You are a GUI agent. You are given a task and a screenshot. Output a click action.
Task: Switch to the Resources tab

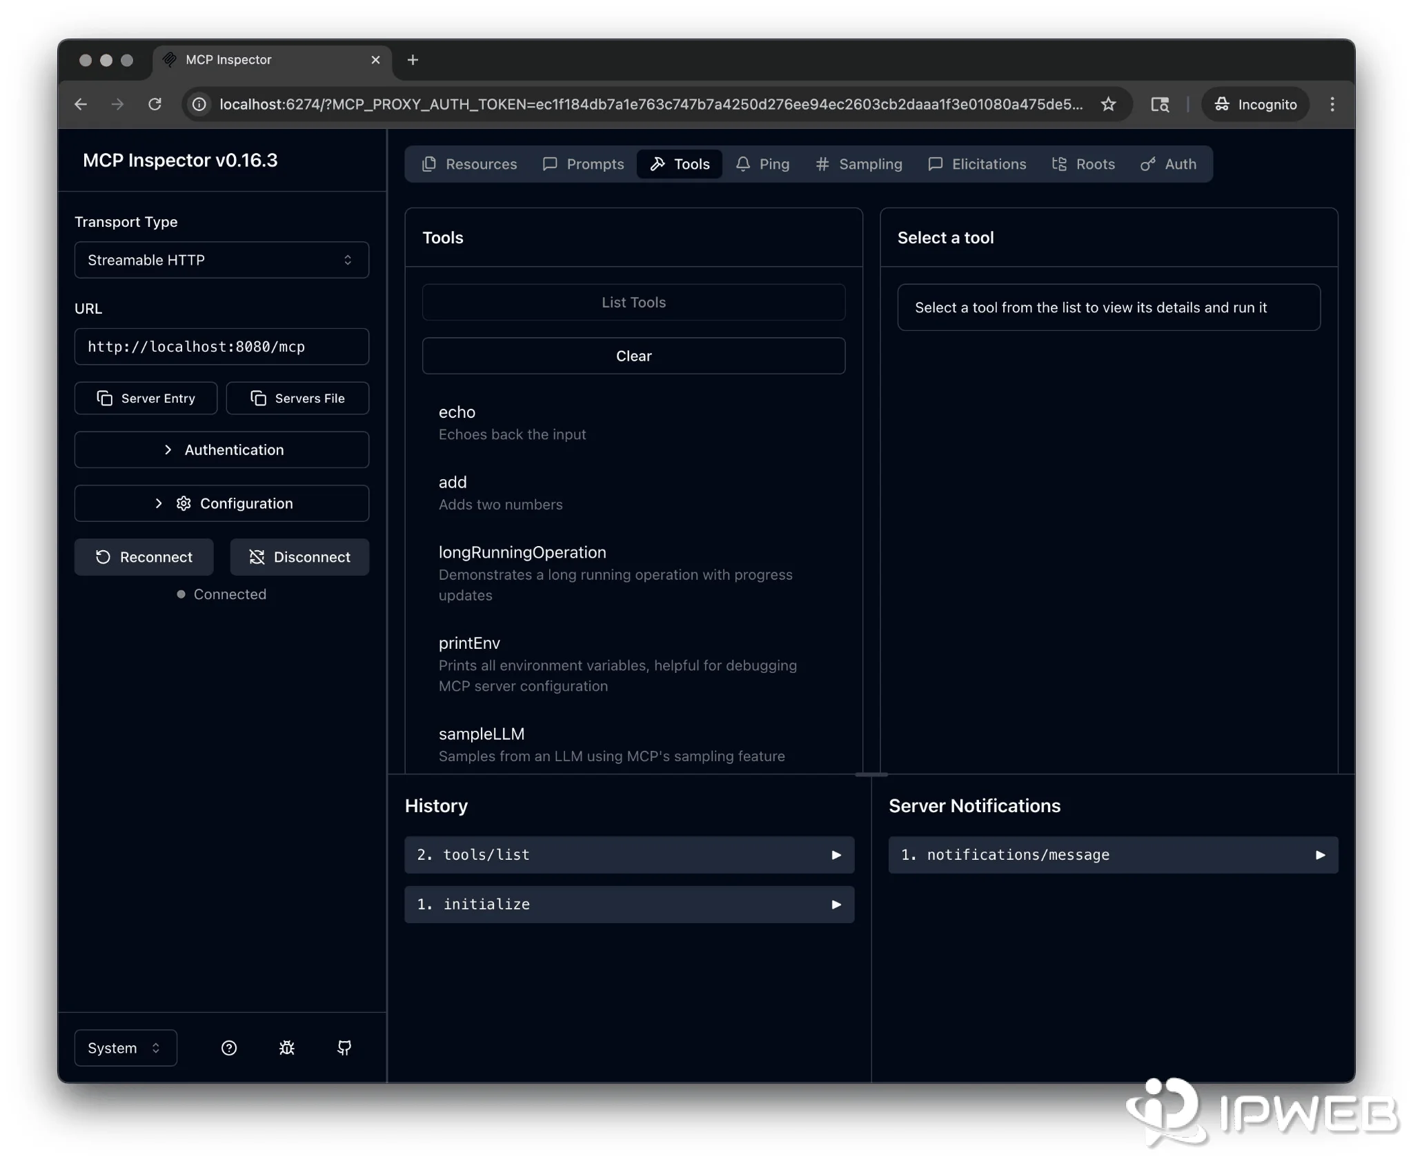click(469, 164)
